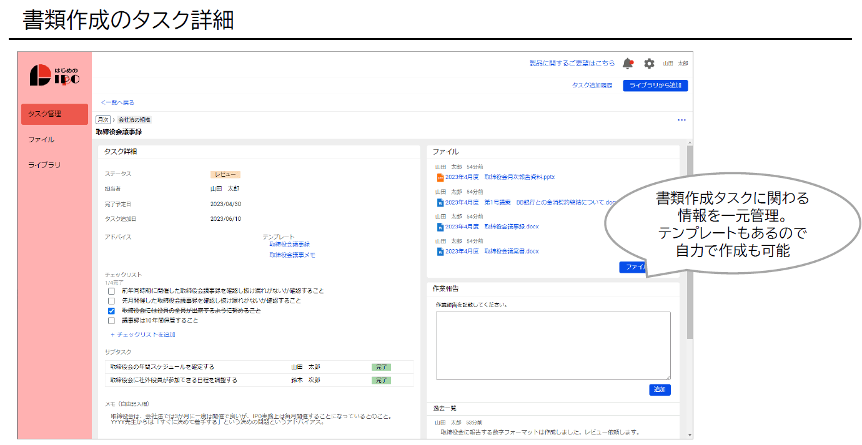
Task: Click 完了 badge for 山田 太郎 subtask
Action: [x=381, y=367]
